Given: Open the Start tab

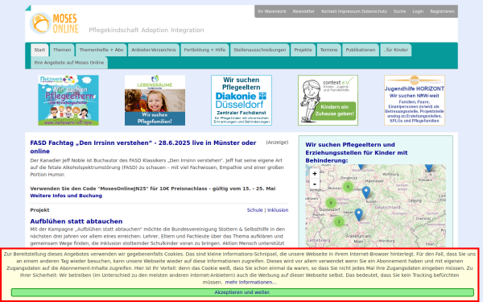Looking at the screenshot, I should pos(39,50).
